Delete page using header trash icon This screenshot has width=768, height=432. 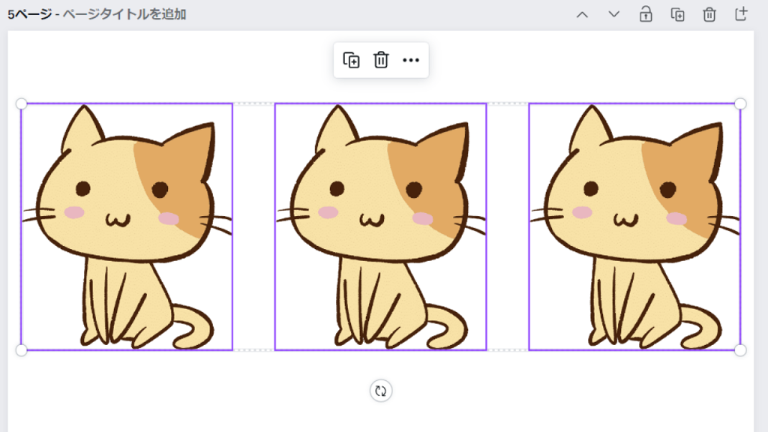point(709,15)
